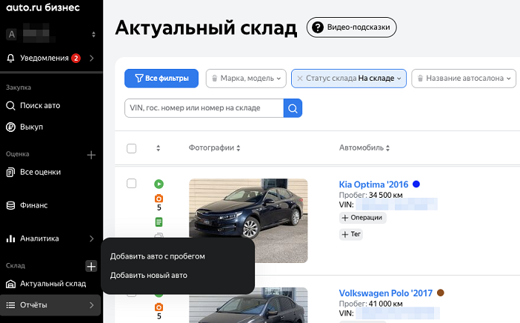Sort by the Автомобиль column
Image resolution: width=520 pixels, height=323 pixels.
(x=364, y=148)
